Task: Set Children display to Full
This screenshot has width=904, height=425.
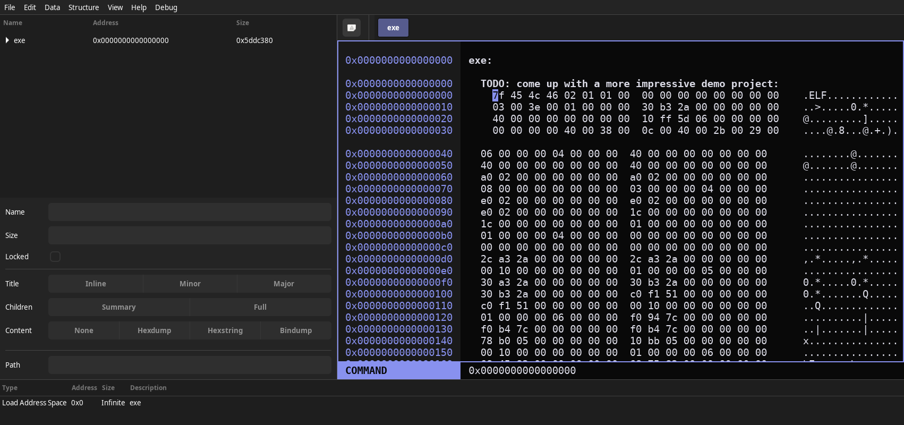Action: click(x=260, y=307)
